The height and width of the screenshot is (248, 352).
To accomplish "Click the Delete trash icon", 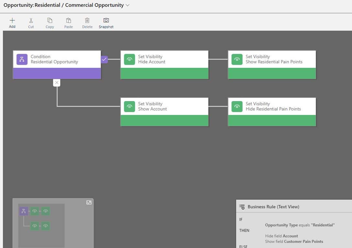I will point(87,20).
